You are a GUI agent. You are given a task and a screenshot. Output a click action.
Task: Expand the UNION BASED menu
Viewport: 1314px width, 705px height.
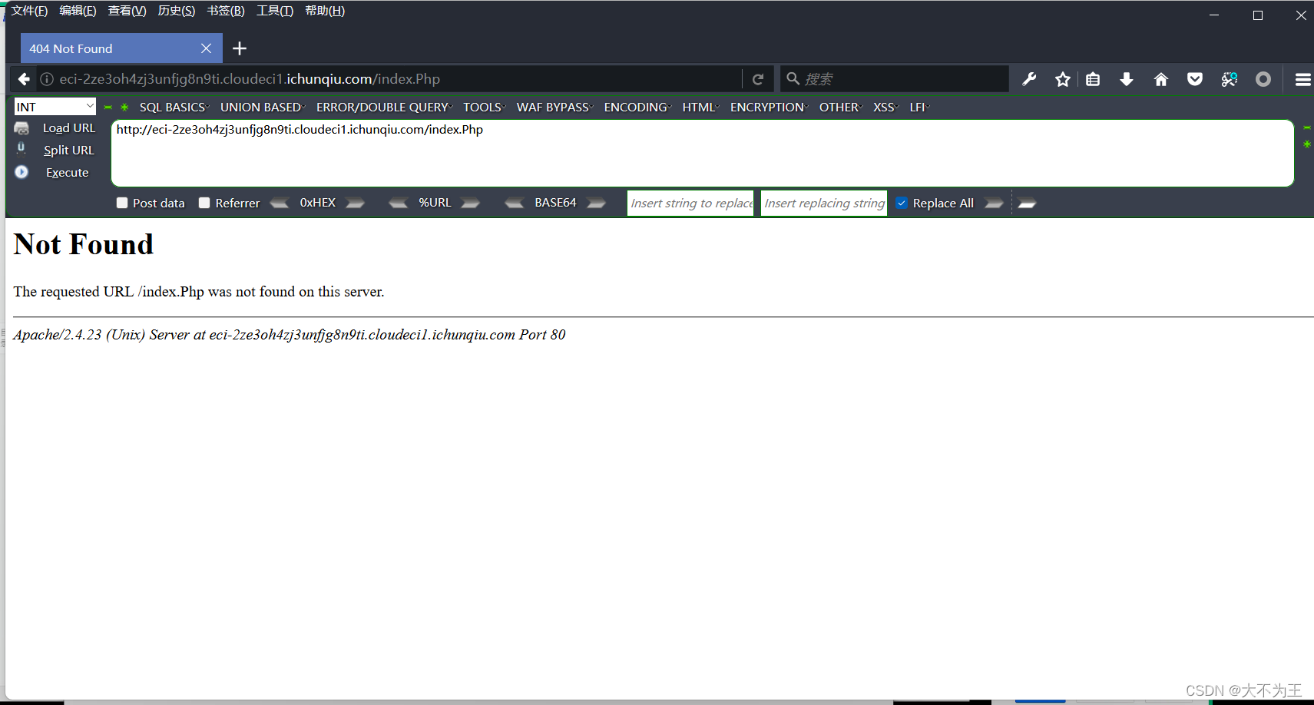pyautogui.click(x=263, y=108)
